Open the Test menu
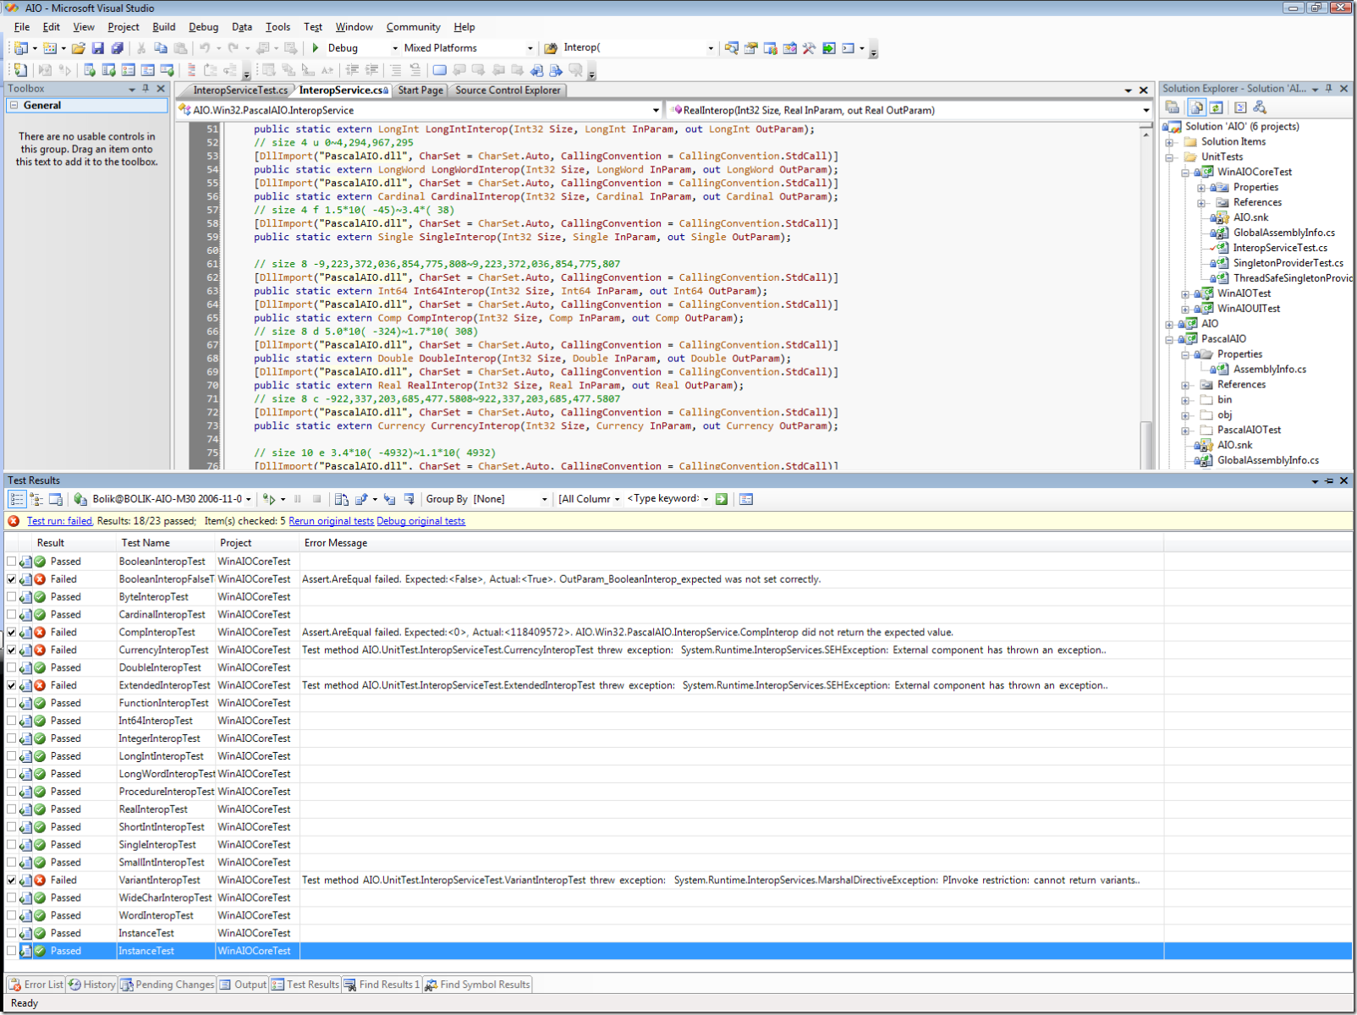1357x1015 pixels. click(x=313, y=27)
